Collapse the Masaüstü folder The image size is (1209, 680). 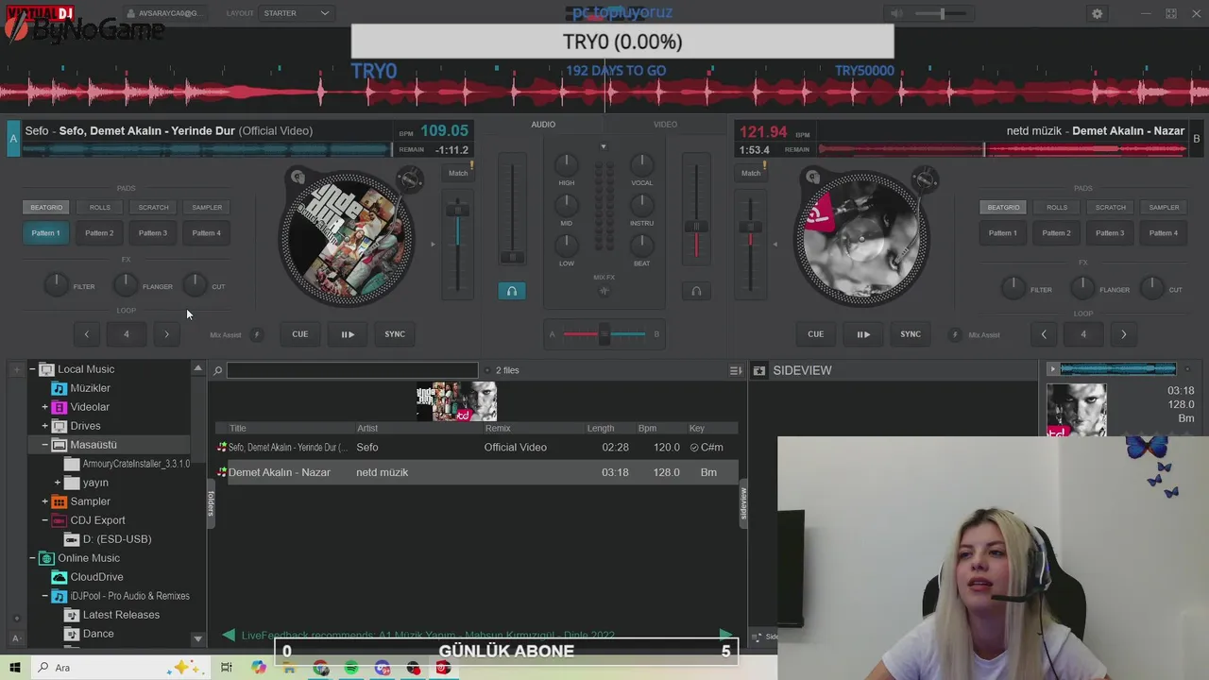pos(44,445)
